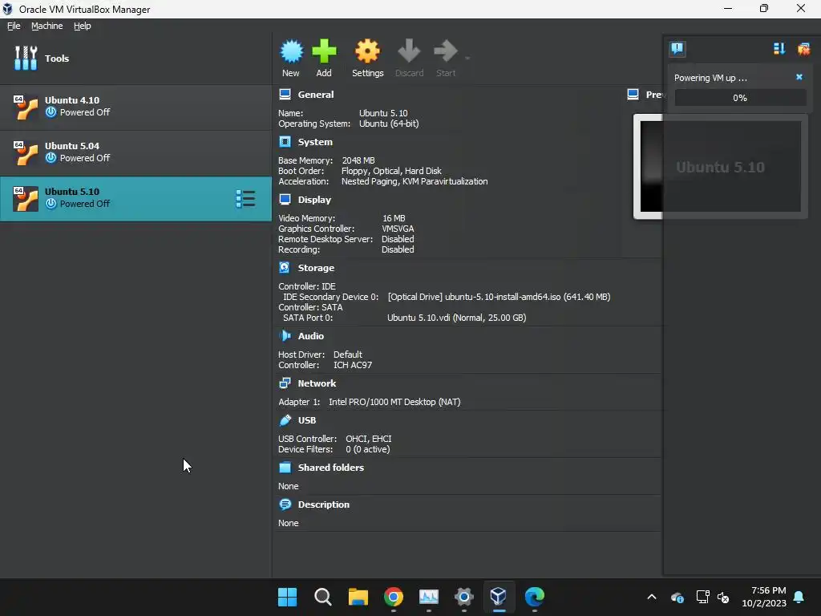Click the Base Memory value 2048 MB
The width and height of the screenshot is (821, 616).
point(358,160)
